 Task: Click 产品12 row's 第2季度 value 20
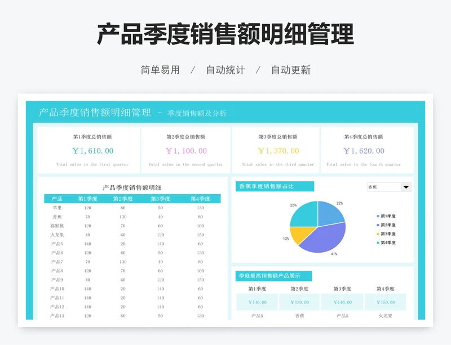(123, 307)
